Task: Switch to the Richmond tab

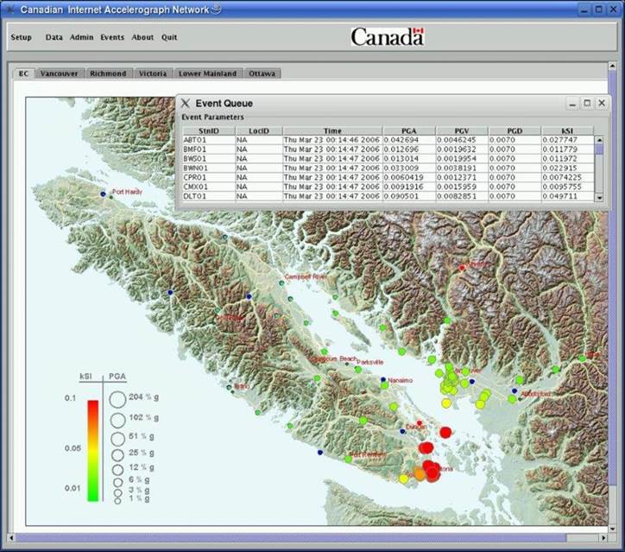Action: (x=108, y=73)
